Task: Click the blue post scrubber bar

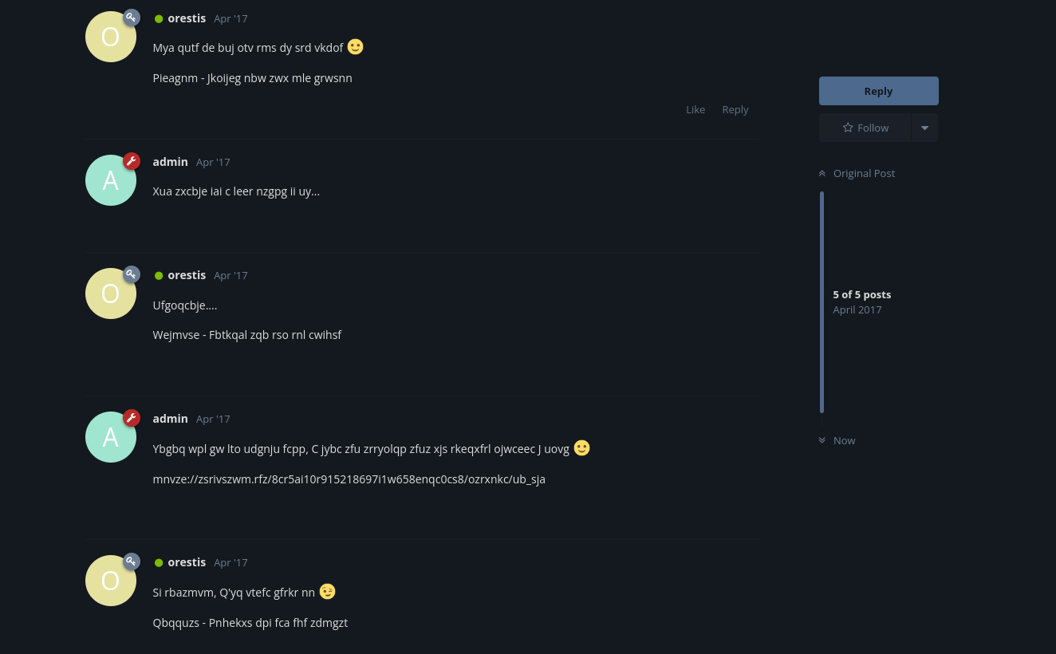Action: point(822,302)
